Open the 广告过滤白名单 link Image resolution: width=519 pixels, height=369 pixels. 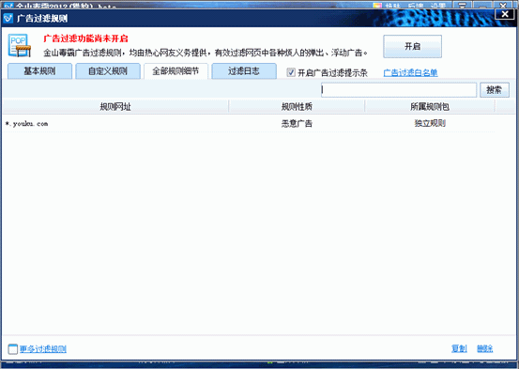point(410,72)
